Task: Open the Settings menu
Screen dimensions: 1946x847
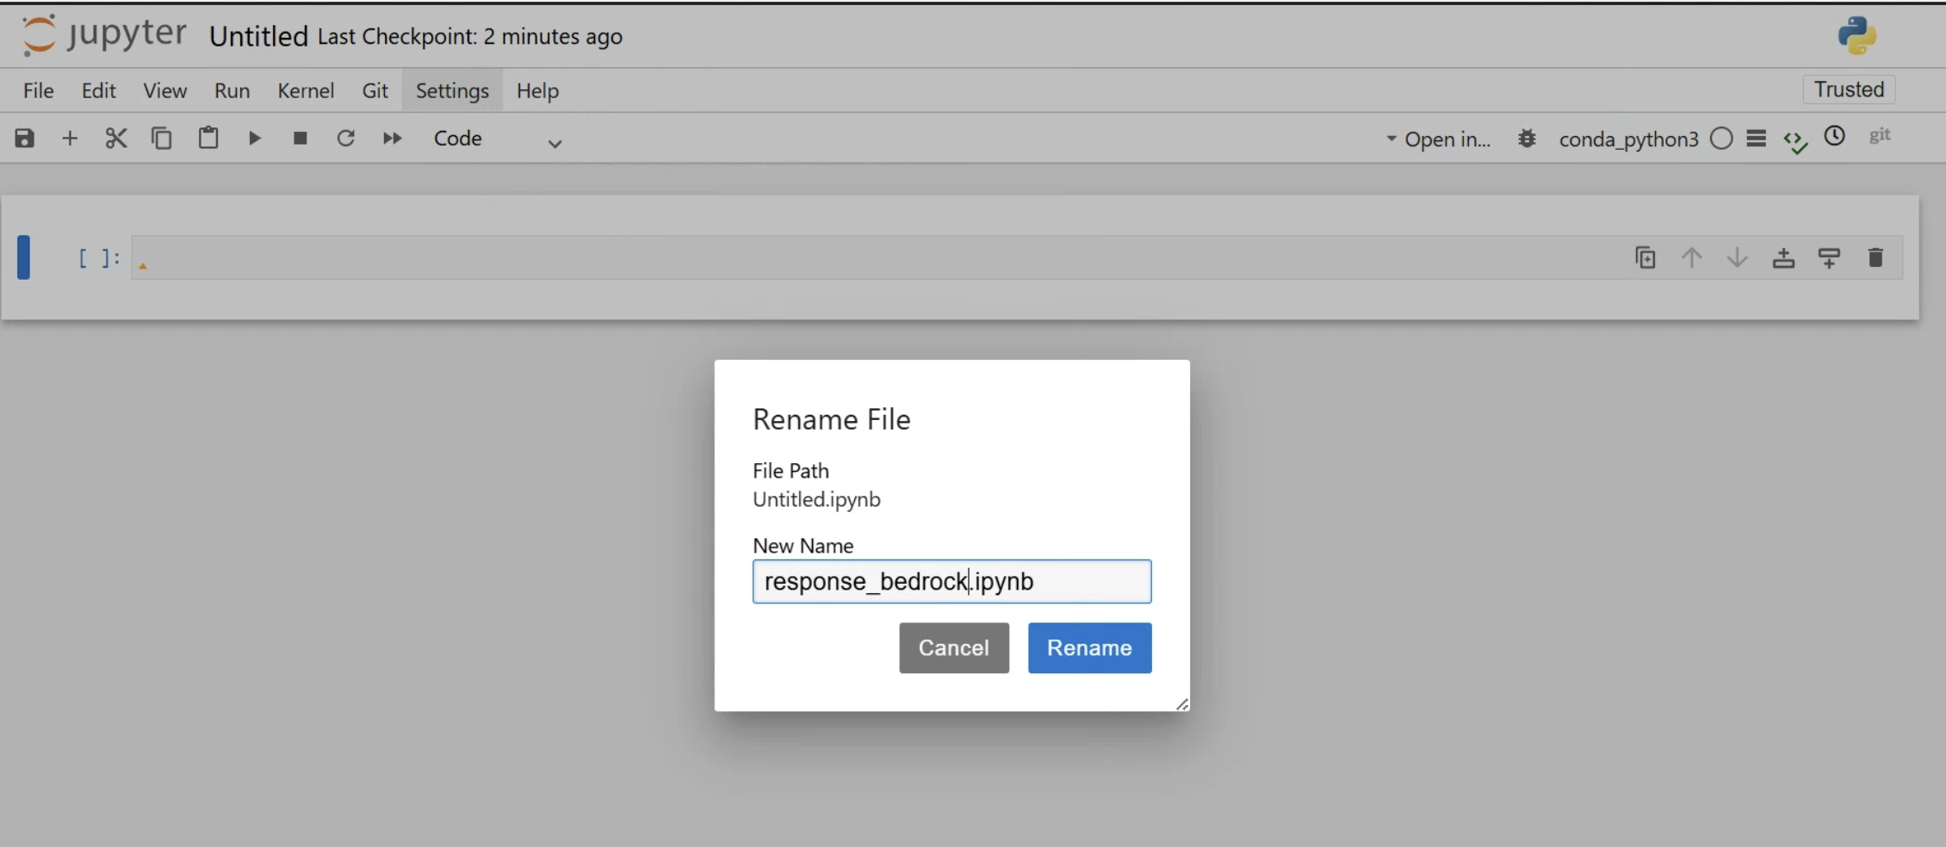Action: point(452,90)
